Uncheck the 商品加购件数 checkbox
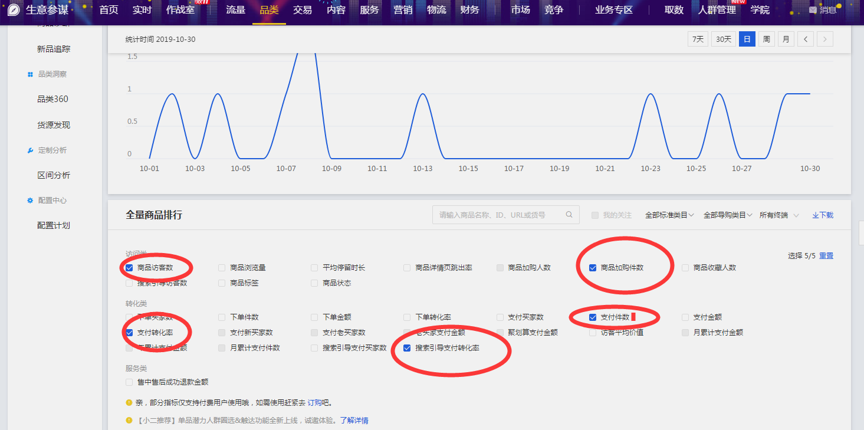The height and width of the screenshot is (430, 864). point(593,268)
